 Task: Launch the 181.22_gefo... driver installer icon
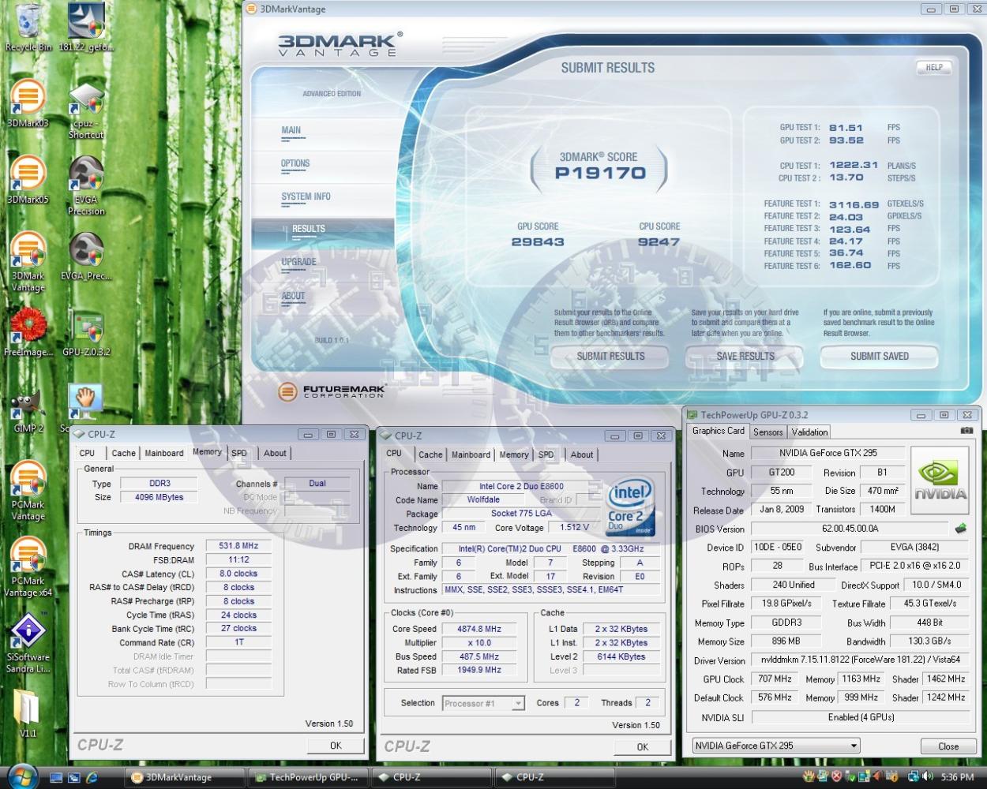click(86, 28)
